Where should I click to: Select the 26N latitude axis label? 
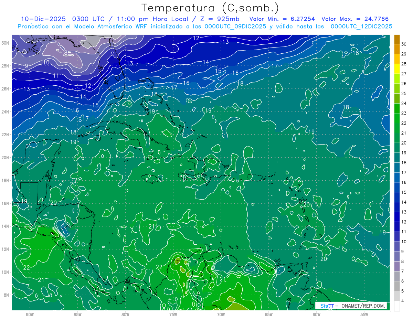(x=6, y=89)
